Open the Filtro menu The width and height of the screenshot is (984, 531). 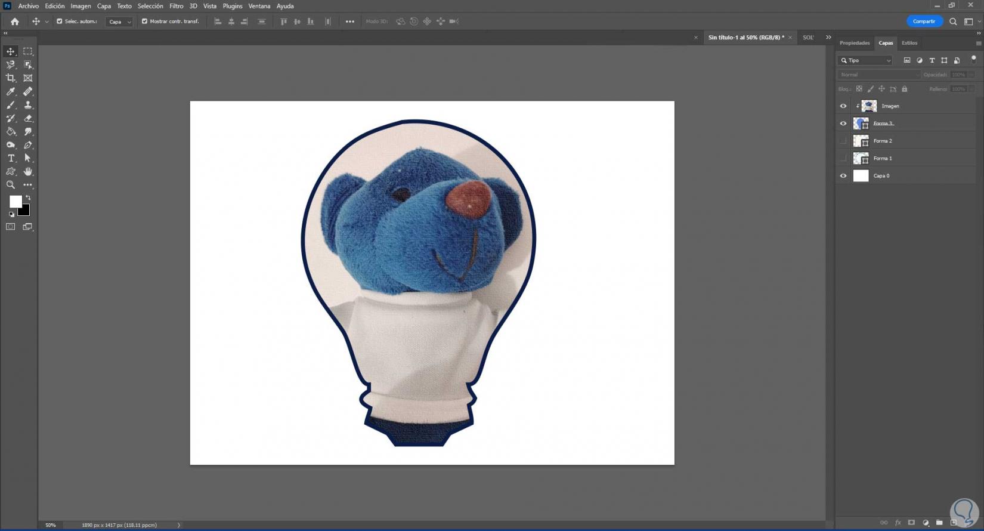(176, 6)
